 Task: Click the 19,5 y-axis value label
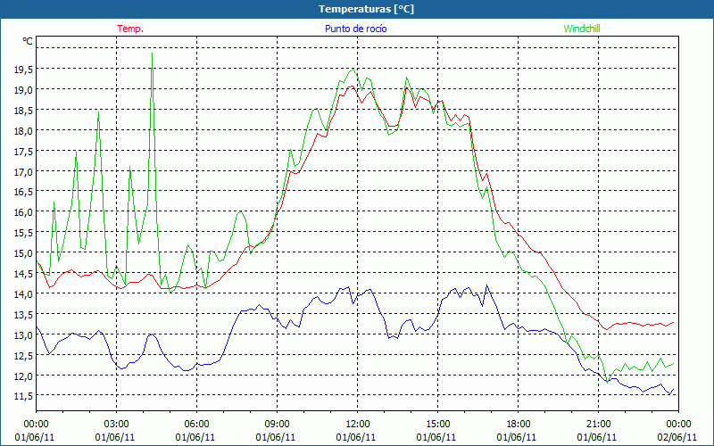pos(23,69)
